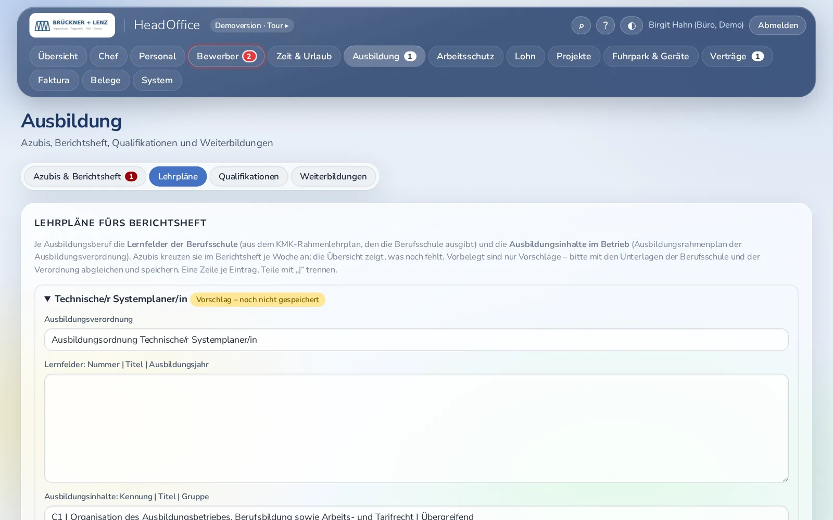Open Fuhrpark & Geräte

[651, 56]
